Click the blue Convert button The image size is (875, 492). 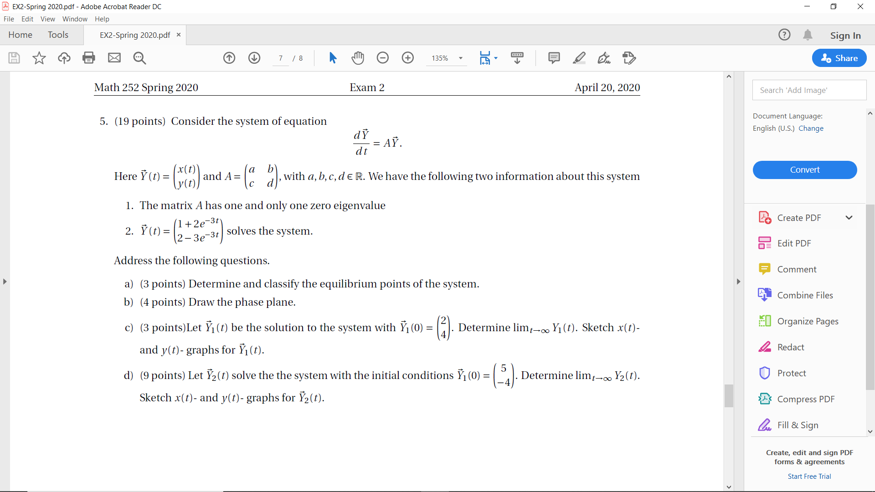(x=805, y=169)
